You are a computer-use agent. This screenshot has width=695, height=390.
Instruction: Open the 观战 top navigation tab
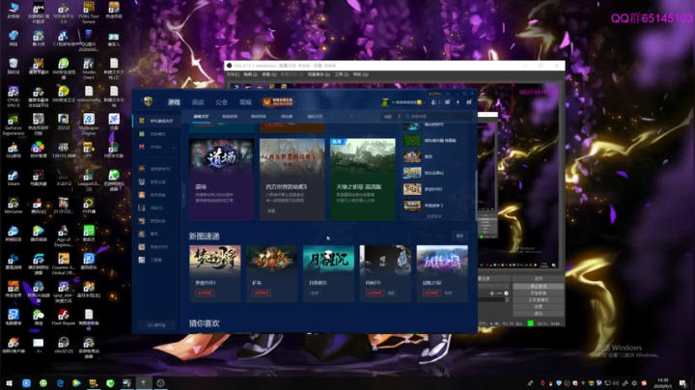198,102
